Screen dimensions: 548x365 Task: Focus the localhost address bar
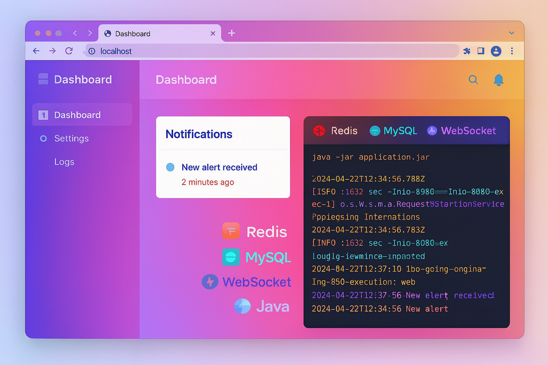(x=272, y=51)
